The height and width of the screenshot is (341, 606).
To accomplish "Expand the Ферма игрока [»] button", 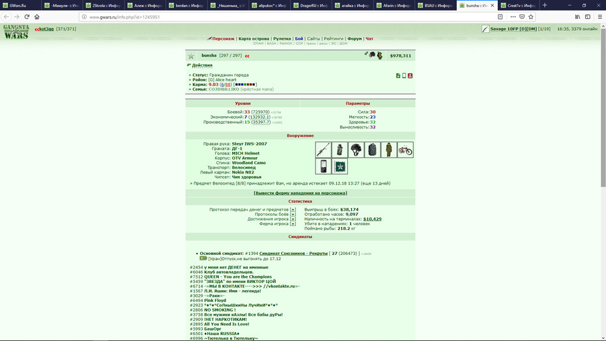I will (293, 224).
